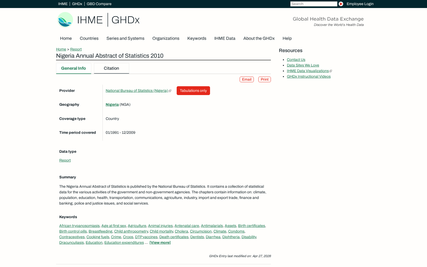
Task: Click external link icon next to National Bureau of Statistics
Action: (x=170, y=91)
